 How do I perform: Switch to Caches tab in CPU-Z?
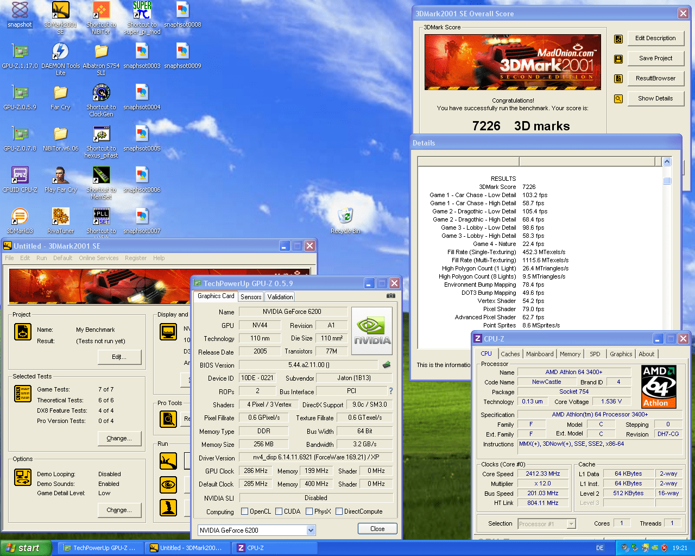click(x=510, y=354)
